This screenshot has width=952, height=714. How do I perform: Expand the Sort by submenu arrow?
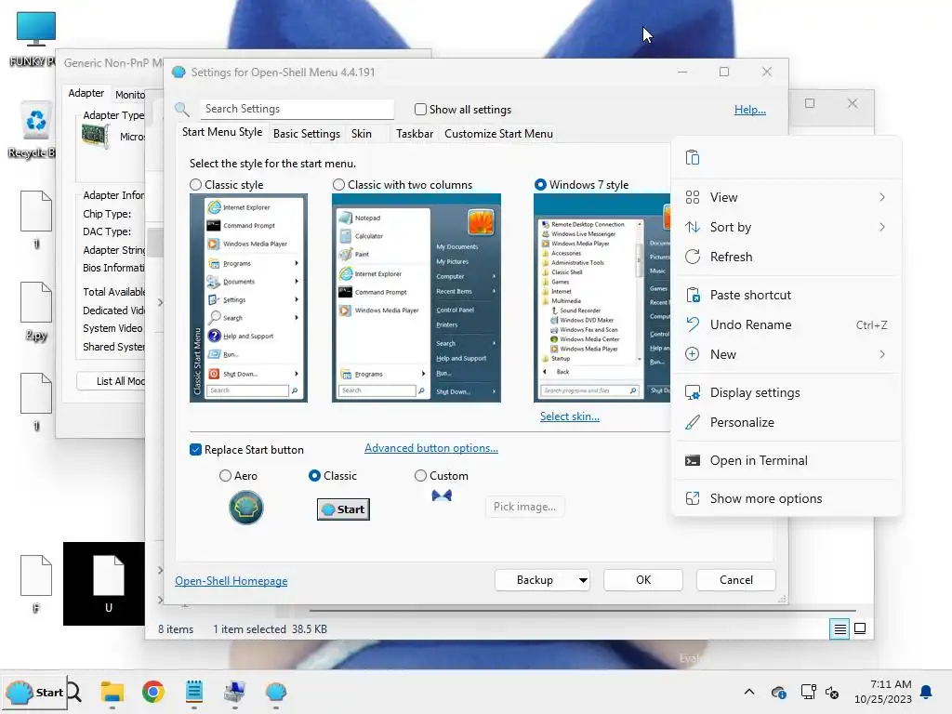882,227
